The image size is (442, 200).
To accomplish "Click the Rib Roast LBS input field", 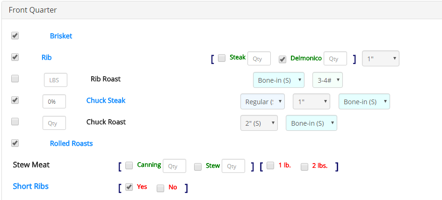I will click(56, 80).
